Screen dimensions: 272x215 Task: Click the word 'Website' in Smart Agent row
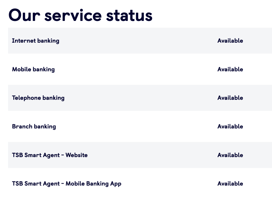point(77,155)
